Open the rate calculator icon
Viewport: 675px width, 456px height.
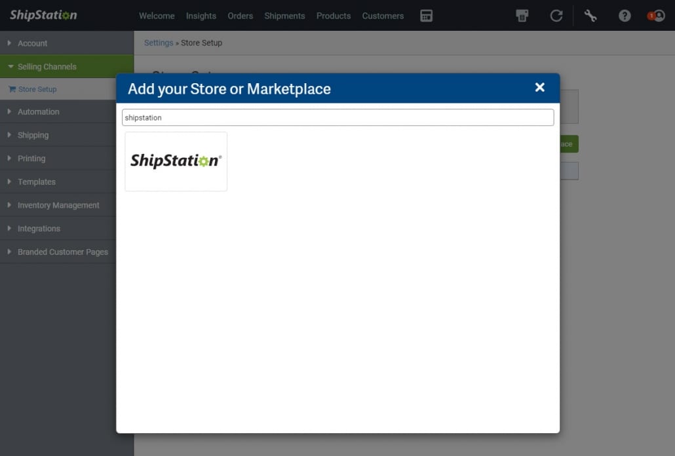[426, 16]
